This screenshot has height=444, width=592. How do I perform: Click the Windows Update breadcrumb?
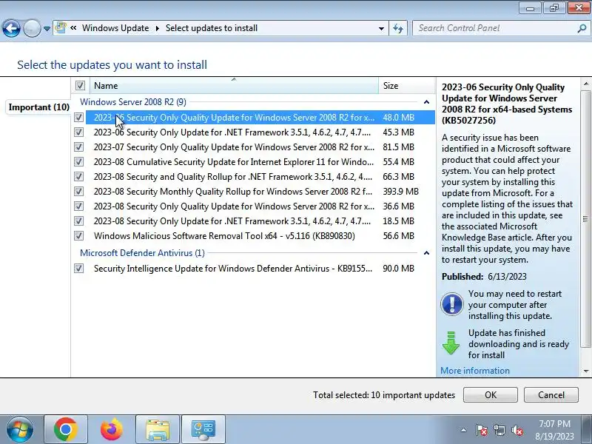pyautogui.click(x=115, y=28)
